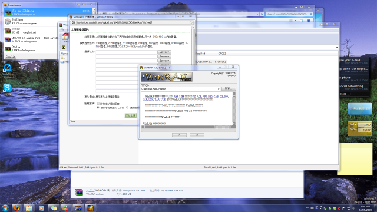The height and width of the screenshot is (212, 377).
Task: Click the taskbar clock showing 3:04 AM
Action: pyautogui.click(x=365, y=208)
